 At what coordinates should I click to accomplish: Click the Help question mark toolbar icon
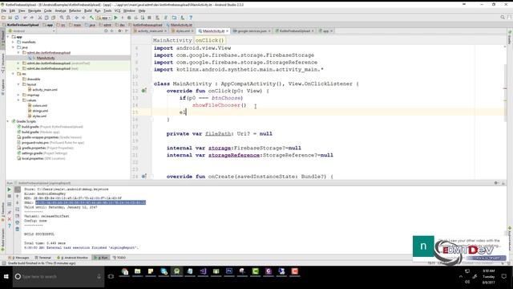191,18
